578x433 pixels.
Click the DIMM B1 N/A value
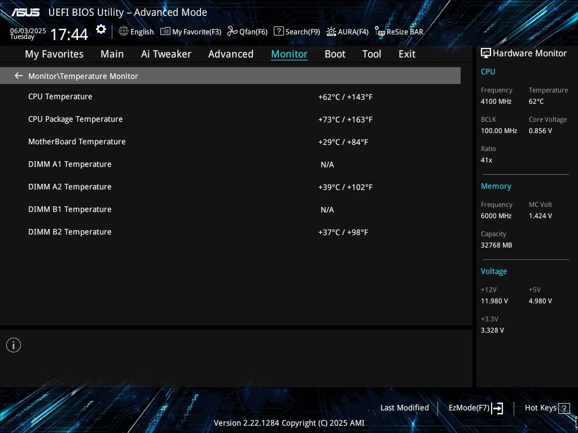tap(327, 210)
